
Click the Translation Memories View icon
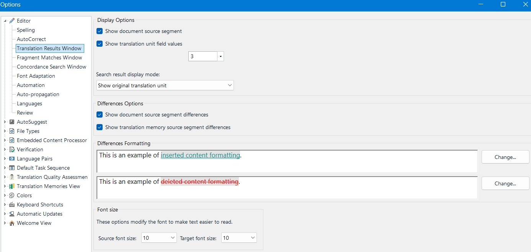(12, 186)
